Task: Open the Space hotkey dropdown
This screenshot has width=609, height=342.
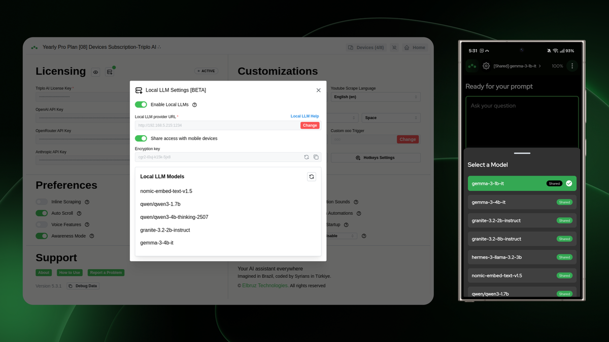Action: (x=391, y=117)
